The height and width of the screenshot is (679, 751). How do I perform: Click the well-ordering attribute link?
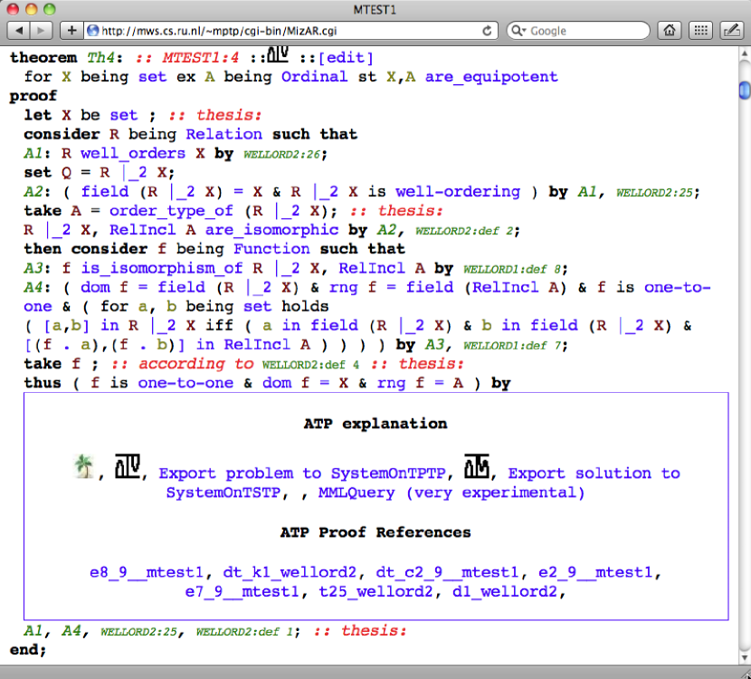tap(458, 191)
